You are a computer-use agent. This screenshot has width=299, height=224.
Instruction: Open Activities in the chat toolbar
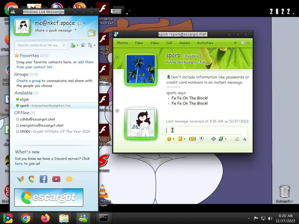(205, 43)
